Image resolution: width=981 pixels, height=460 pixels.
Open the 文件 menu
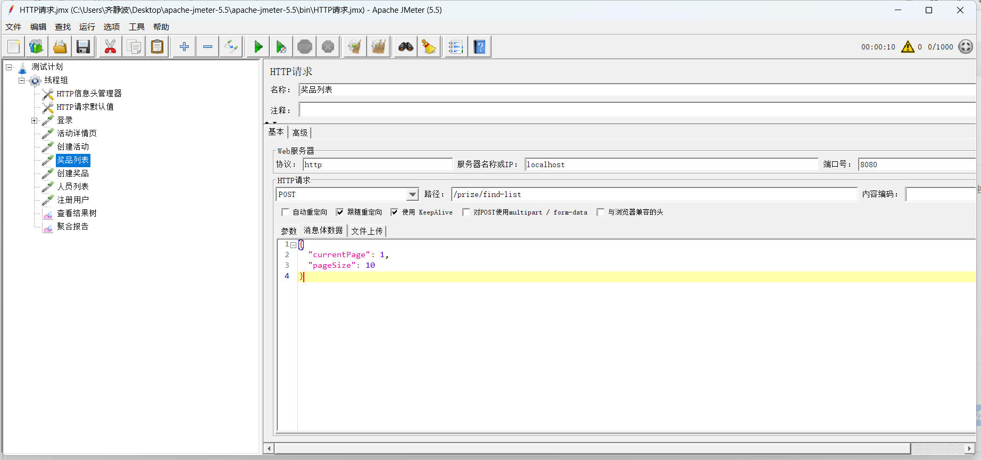pos(13,27)
